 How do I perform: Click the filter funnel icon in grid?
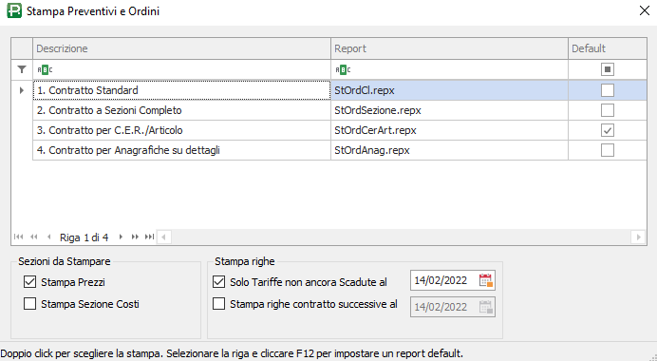(x=22, y=69)
